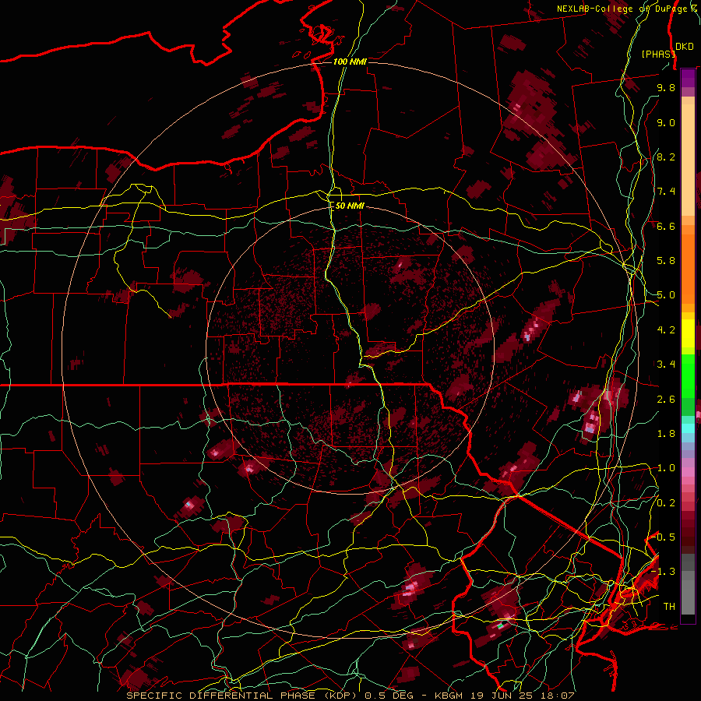Click the 3.4 value on the color scale
Image resolution: width=701 pixels, height=701 pixels.
click(666, 365)
